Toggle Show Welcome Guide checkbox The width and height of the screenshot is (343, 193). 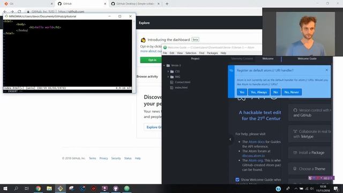[237, 180]
